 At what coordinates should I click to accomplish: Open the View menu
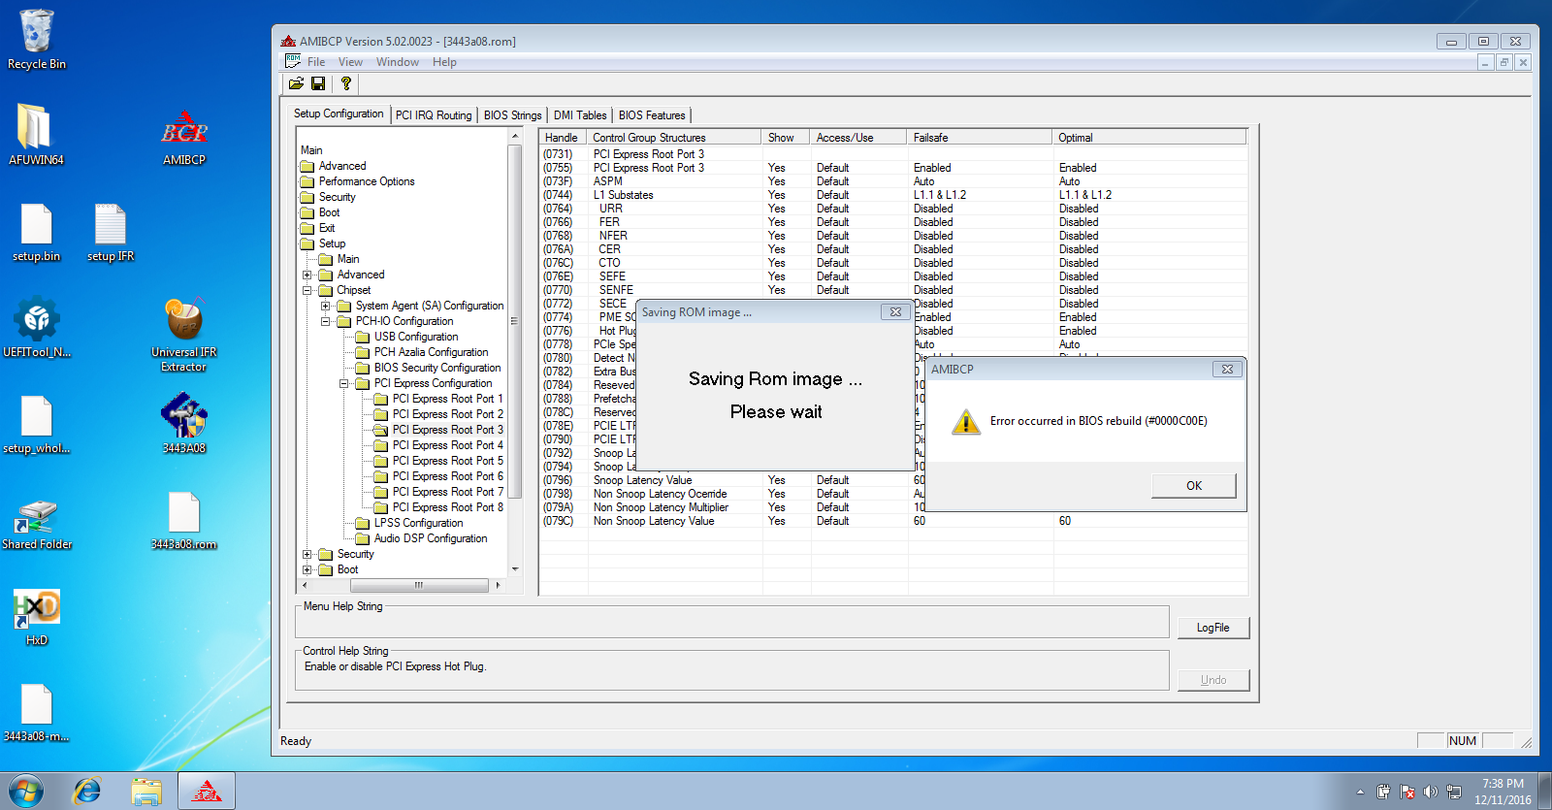[x=350, y=62]
